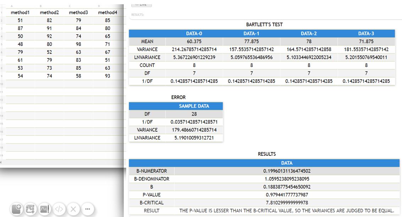Click cell with value 98 in method3
402x217 pixels.
point(78,44)
